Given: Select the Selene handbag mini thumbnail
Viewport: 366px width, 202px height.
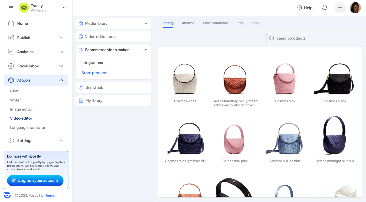Looking at the screenshot, I should tap(235, 79).
